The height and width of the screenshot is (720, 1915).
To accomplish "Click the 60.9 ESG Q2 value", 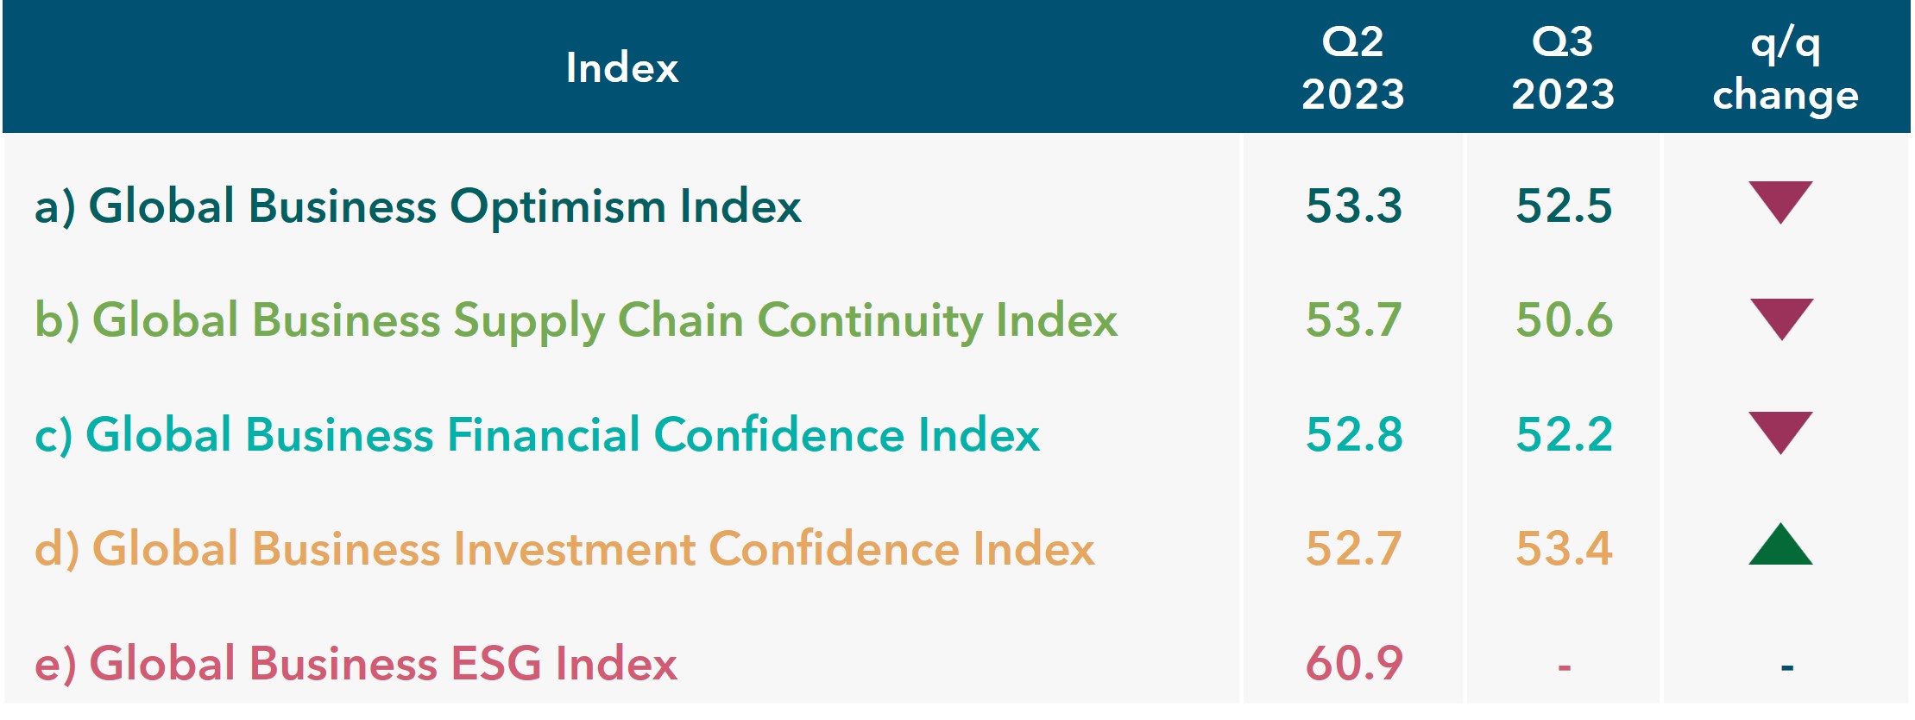I will click(1354, 663).
